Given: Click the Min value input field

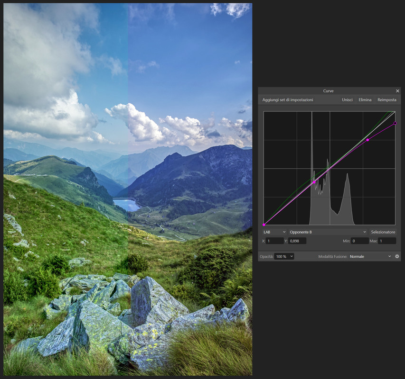Looking at the screenshot, I should (360, 241).
